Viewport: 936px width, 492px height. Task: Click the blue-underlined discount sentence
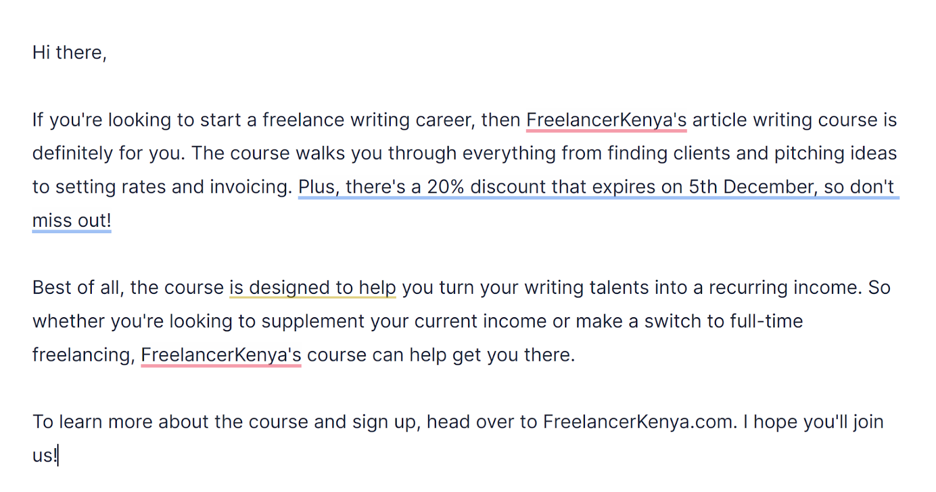(x=597, y=187)
